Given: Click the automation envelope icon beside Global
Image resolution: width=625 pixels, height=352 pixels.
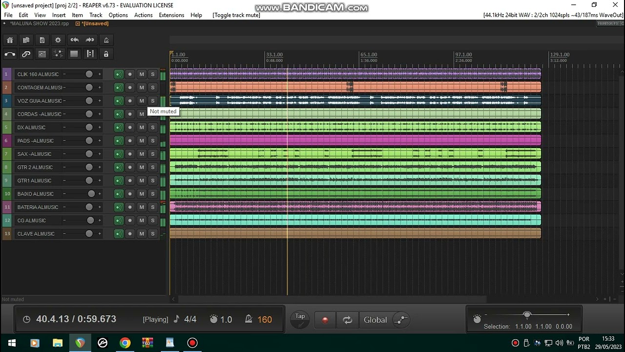Looking at the screenshot, I should [x=400, y=320].
